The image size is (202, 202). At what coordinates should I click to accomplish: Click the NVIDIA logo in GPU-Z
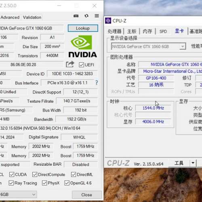(x=82, y=46)
